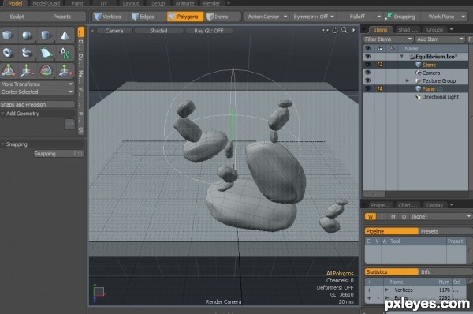Click the Items list horizontal scrollbar

pyautogui.click(x=374, y=194)
